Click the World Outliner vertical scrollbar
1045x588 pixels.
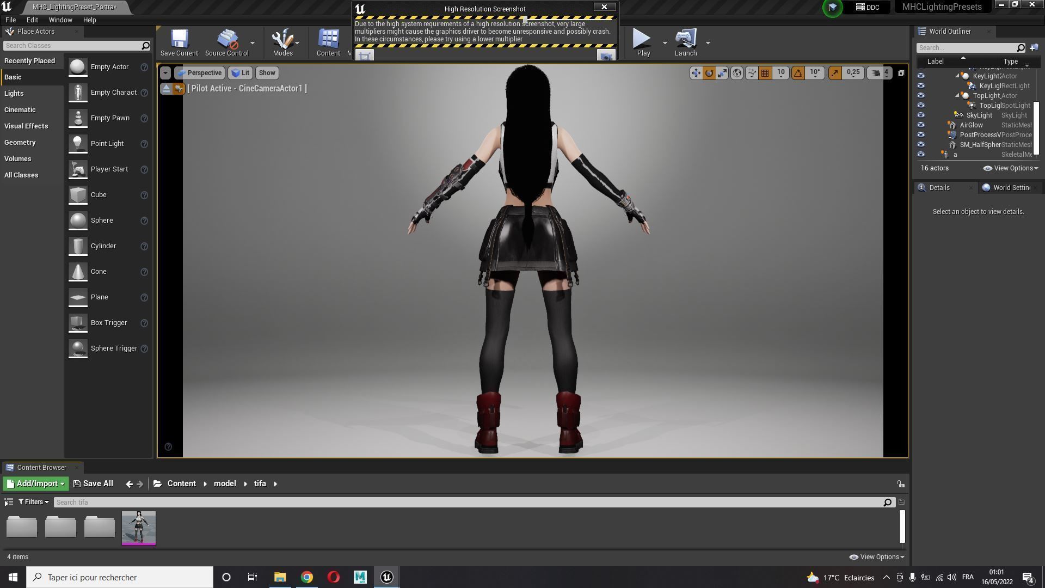pos(1036,127)
